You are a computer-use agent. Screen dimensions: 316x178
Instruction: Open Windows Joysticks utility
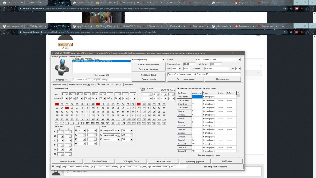point(68,161)
